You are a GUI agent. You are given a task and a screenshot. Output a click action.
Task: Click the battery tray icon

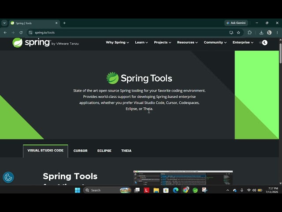click(x=260, y=190)
